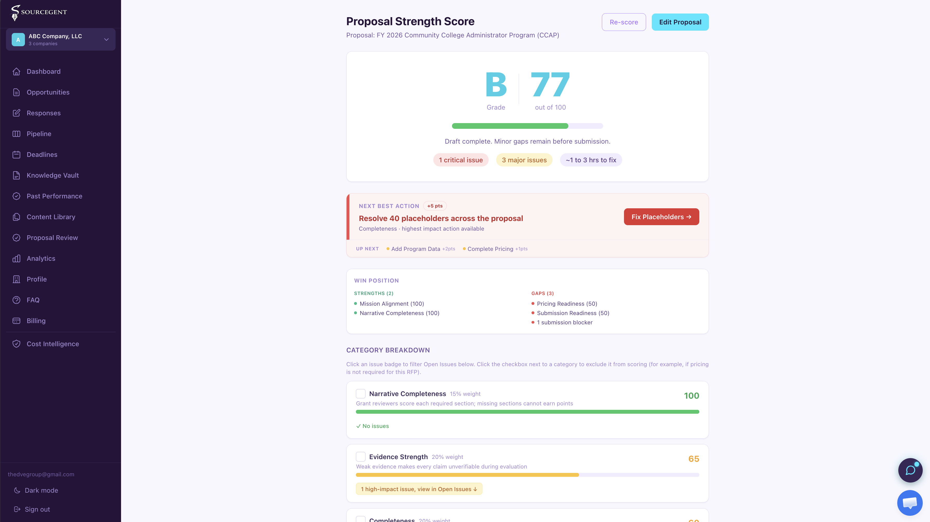
Task: Click the 1 critical issue badge
Action: pos(461,160)
